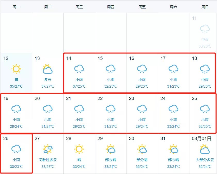217x174 pixels.
Task: Click the cloudy icon on day 13
Action: pos(48,69)
